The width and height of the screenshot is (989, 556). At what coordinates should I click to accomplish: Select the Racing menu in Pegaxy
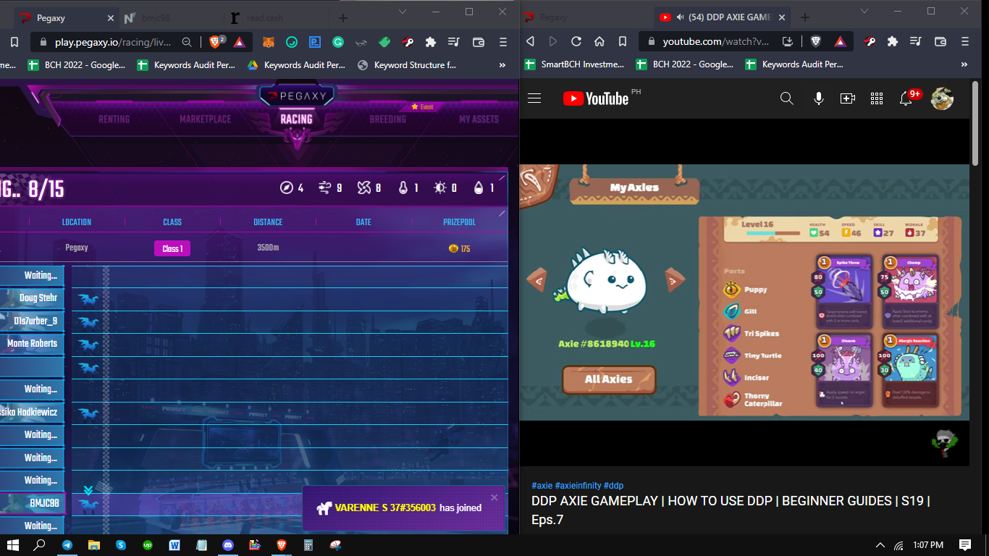click(x=297, y=119)
